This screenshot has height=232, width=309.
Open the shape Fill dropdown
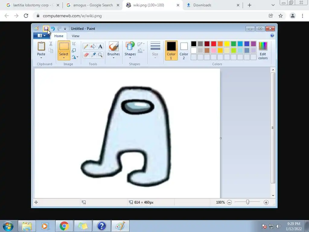[141, 51]
